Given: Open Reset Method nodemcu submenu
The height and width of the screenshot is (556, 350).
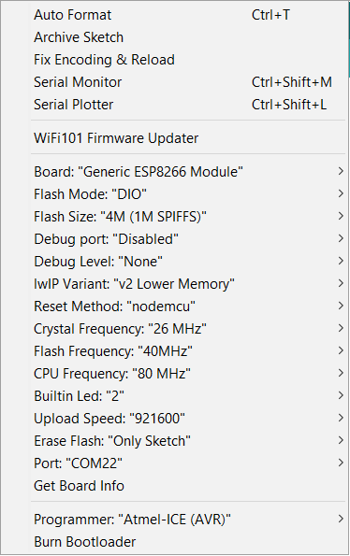Looking at the screenshot, I should [188, 306].
